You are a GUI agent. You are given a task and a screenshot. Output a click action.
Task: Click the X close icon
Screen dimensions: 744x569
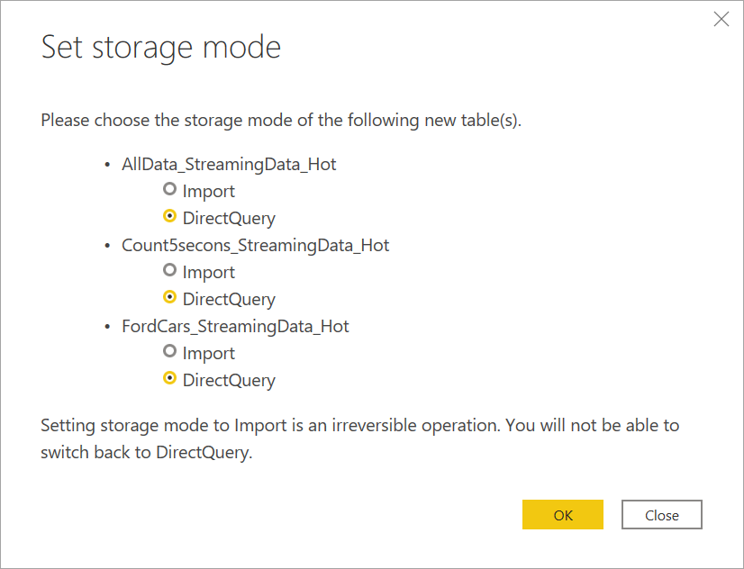[x=721, y=19]
